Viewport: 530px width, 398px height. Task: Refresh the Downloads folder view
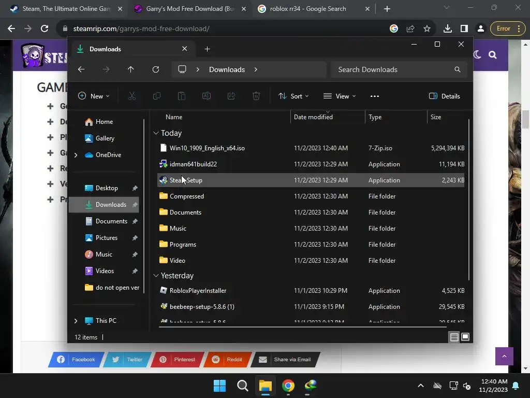coord(156,69)
